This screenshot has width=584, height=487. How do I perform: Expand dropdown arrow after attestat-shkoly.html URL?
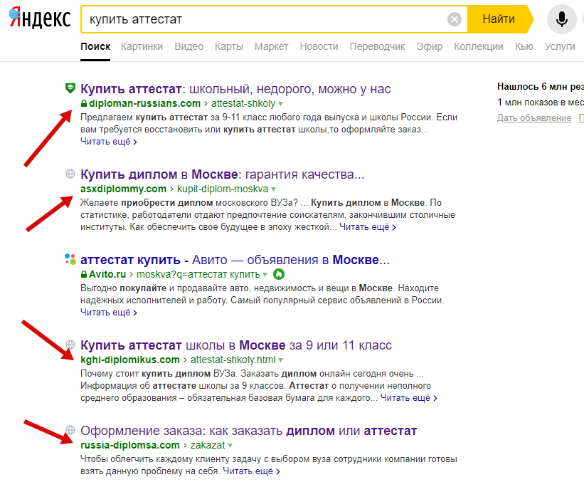pyautogui.click(x=281, y=360)
